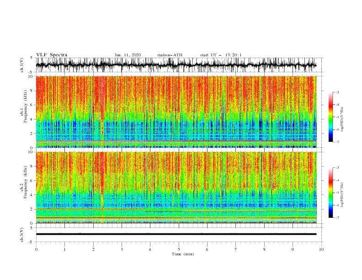The width and height of the screenshot is (362, 280).
Task: Click the ch.1 voltage waveform trace
Action: (x=176, y=65)
